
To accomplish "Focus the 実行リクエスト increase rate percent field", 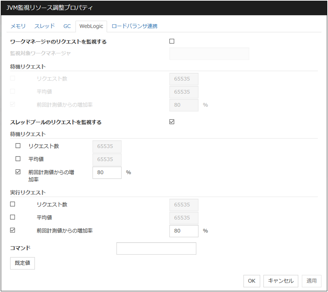I will (x=184, y=231).
